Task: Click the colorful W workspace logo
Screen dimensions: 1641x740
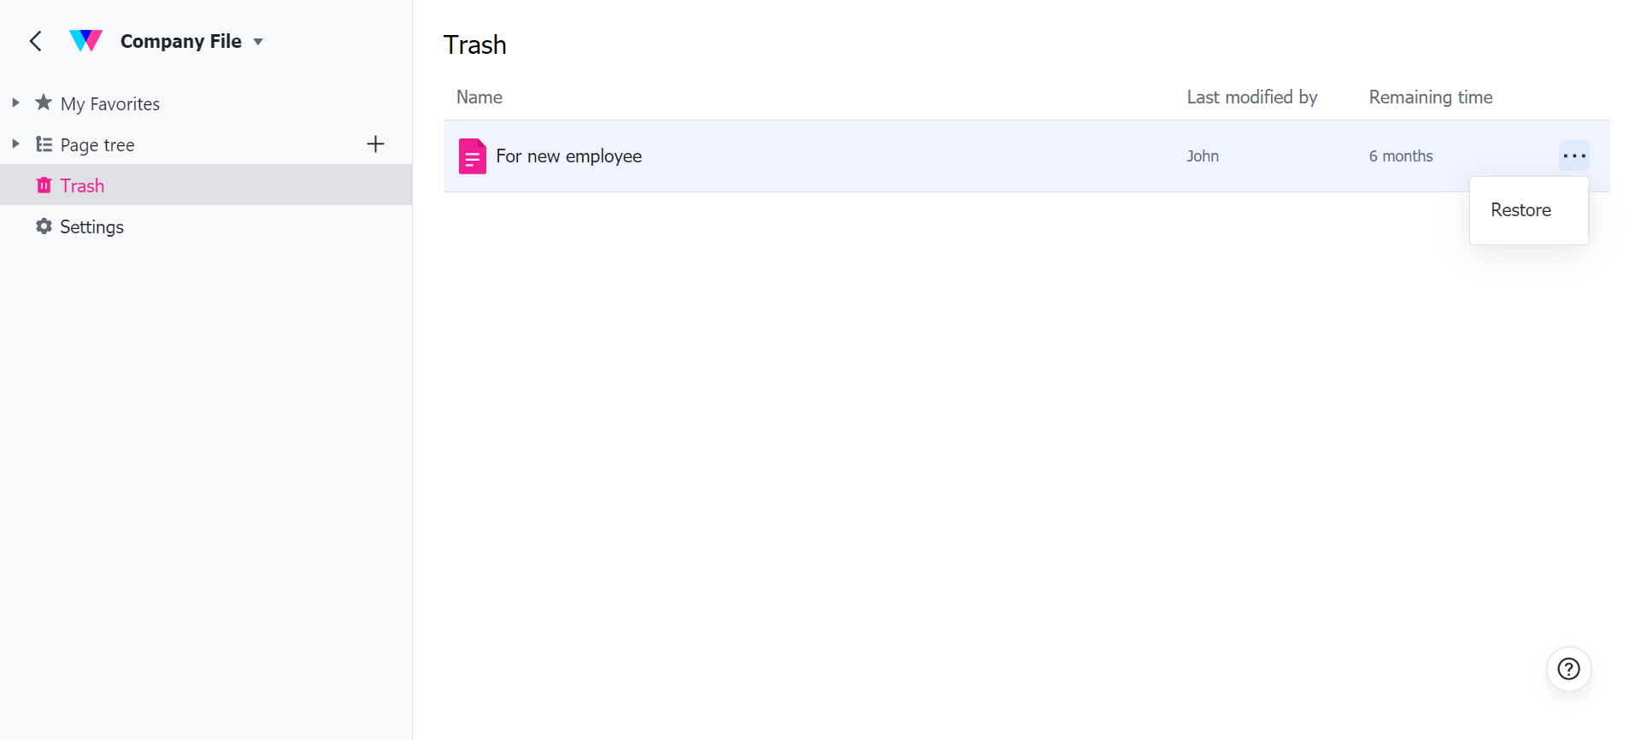Action: [x=85, y=41]
